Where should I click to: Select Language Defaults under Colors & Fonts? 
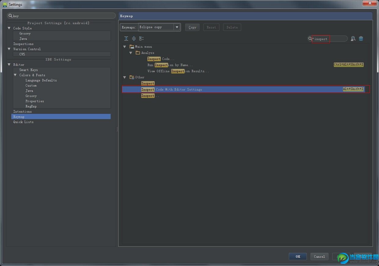pos(41,80)
